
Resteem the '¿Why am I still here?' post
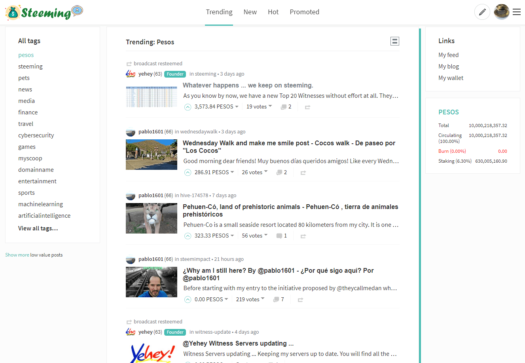click(300, 300)
